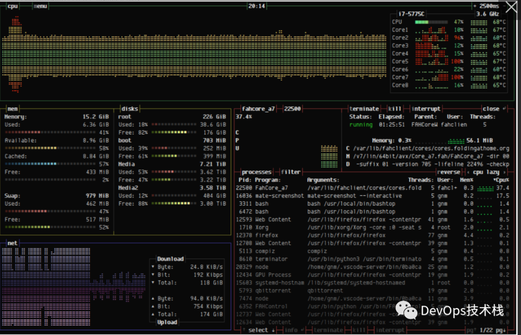Click the 2500ms update interval value
This screenshot has width=521, height=335.
coord(489,6)
